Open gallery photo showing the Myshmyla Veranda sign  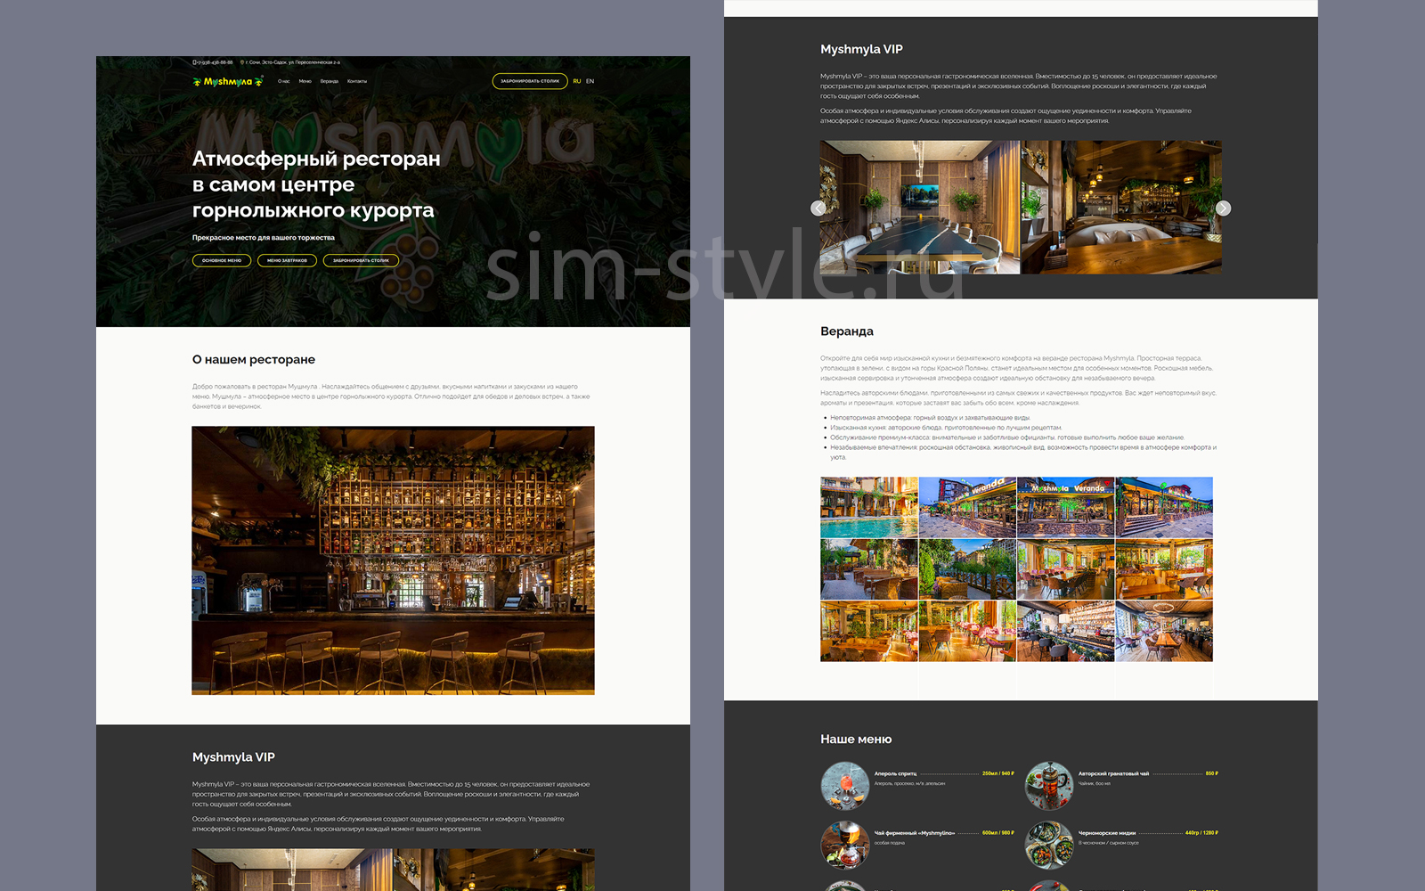1065,507
